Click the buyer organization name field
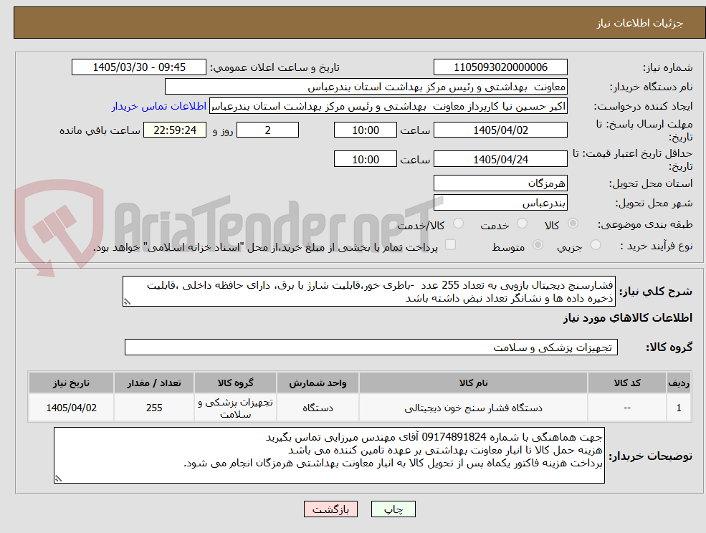706x533 pixels. coord(366,87)
